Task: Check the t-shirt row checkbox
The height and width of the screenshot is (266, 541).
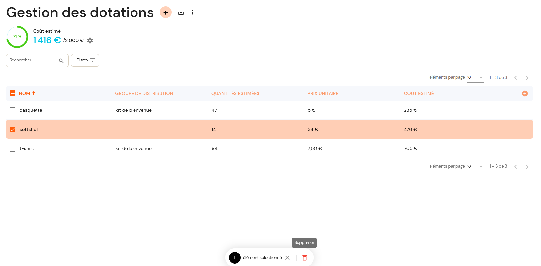Action: (x=12, y=148)
